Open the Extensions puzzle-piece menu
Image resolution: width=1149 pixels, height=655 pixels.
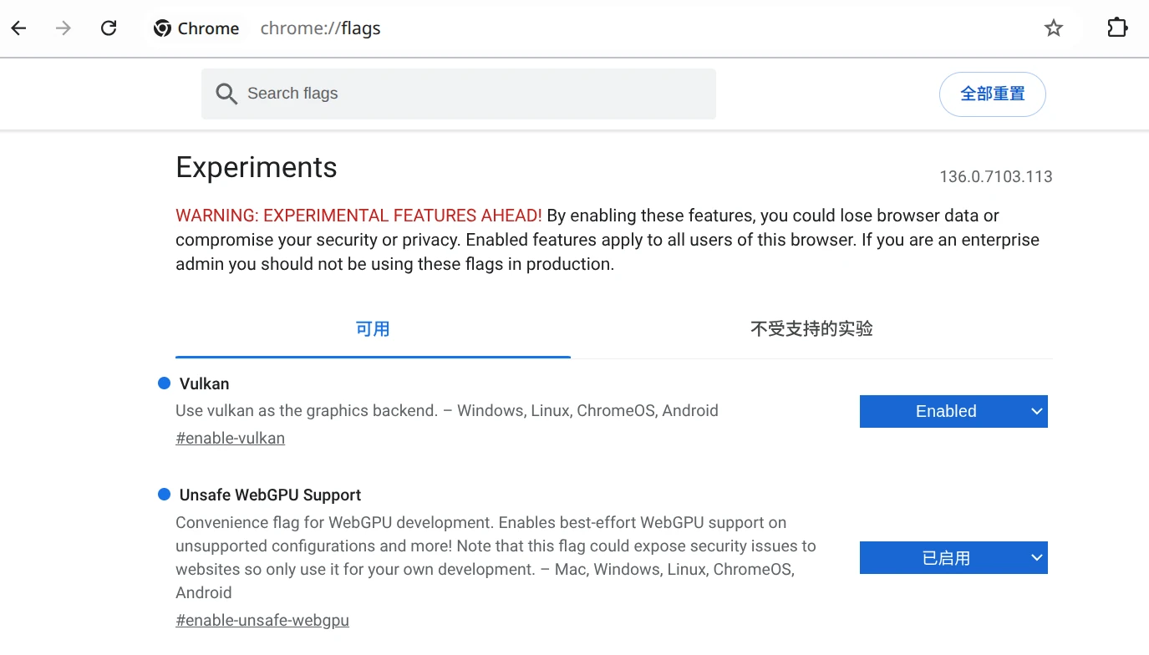coord(1117,28)
